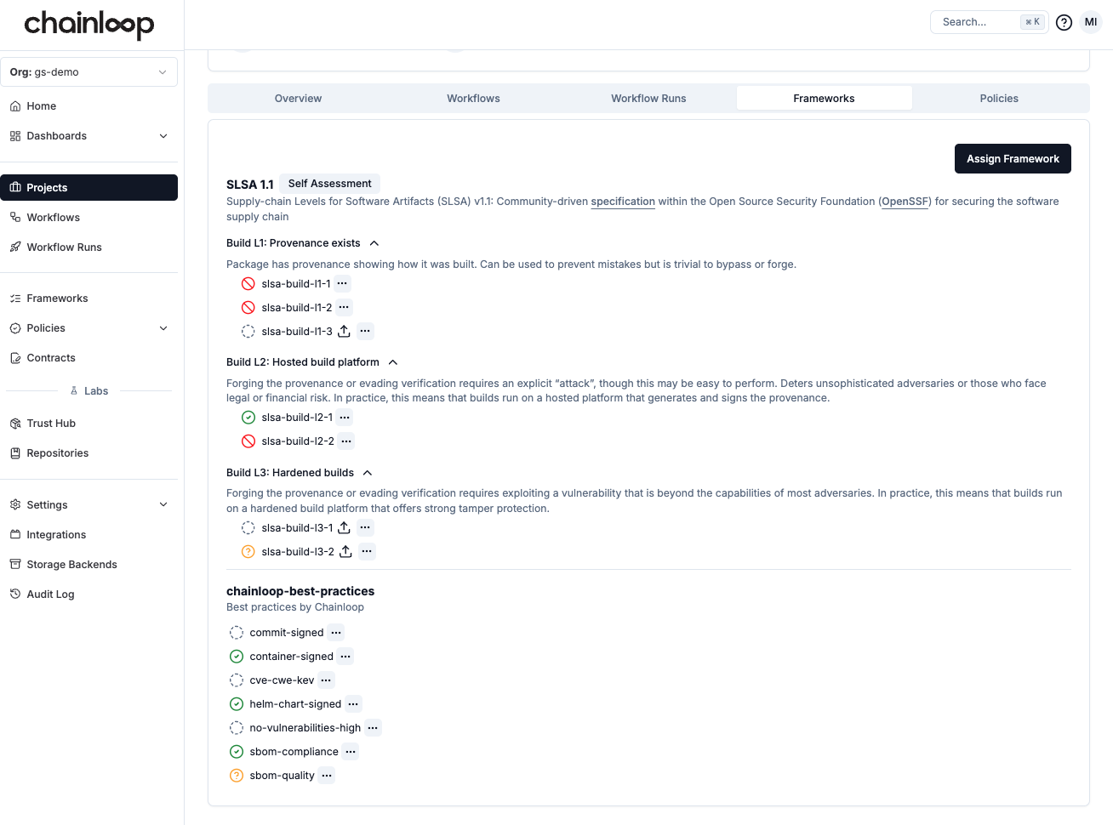Open Audit Log in the sidebar
This screenshot has height=825, width=1113.
pyautogui.click(x=88, y=595)
